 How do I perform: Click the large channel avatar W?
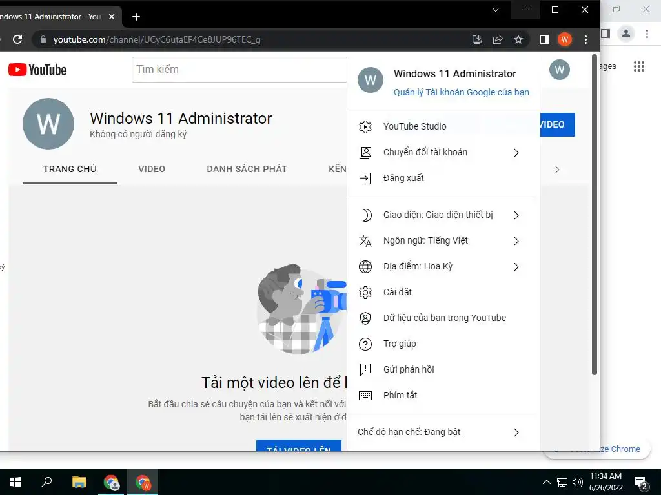[48, 124]
